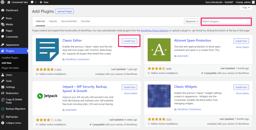This screenshot has height=130, width=256.
Task: Open the Classic Editor title link
Action: (72, 41)
